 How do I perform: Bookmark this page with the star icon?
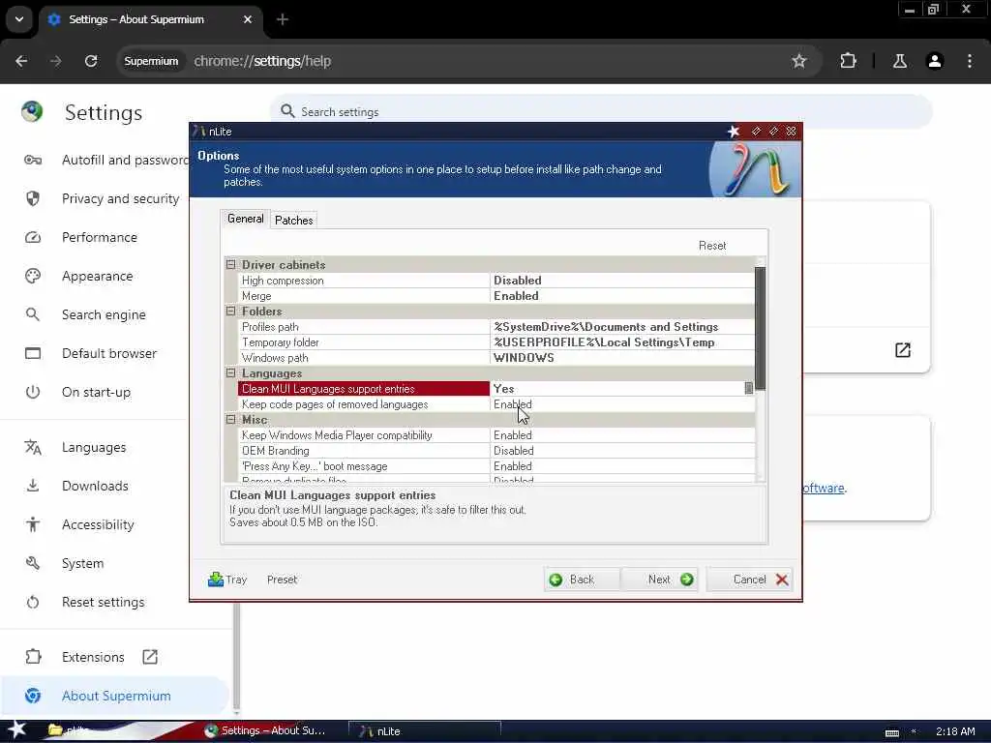pos(798,61)
